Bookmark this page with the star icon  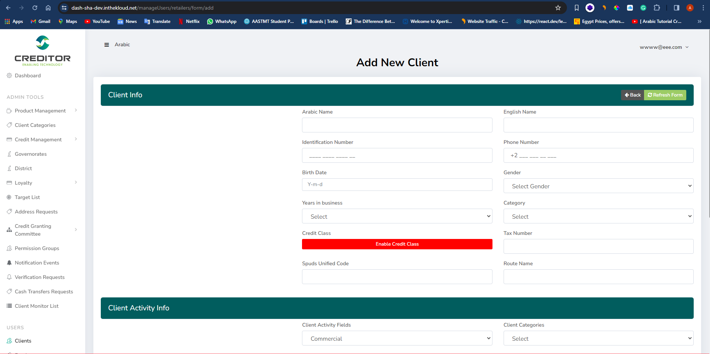click(x=558, y=8)
